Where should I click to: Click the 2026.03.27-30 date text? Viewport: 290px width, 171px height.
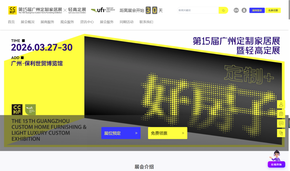pos(42,47)
